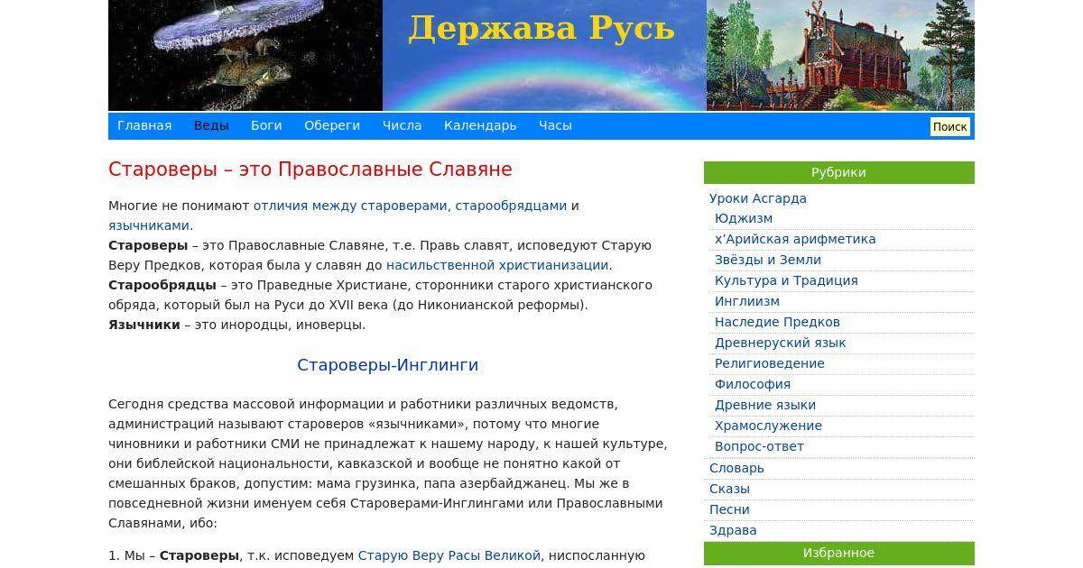Open the Часы menu item
This screenshot has width=1083, height=568.
555,125
